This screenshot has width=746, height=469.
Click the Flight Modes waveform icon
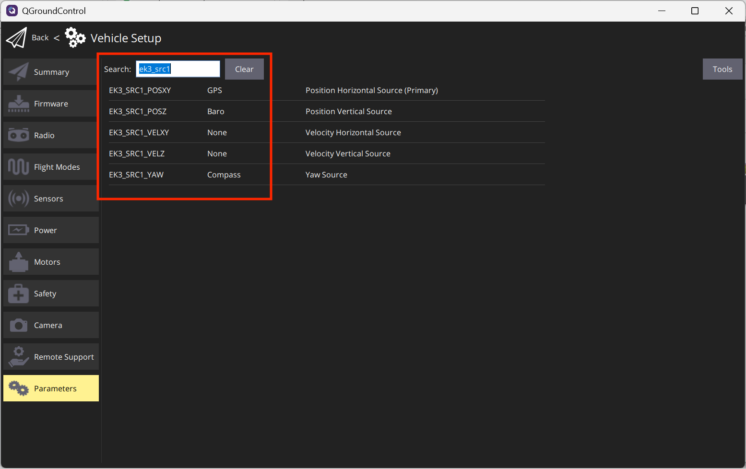(x=19, y=167)
